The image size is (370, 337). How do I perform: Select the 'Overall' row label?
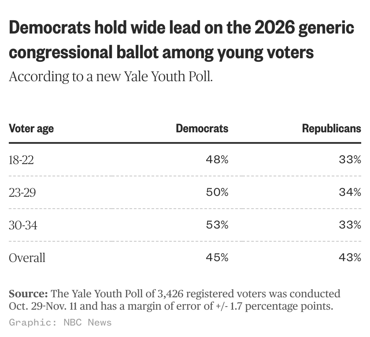coord(27,258)
